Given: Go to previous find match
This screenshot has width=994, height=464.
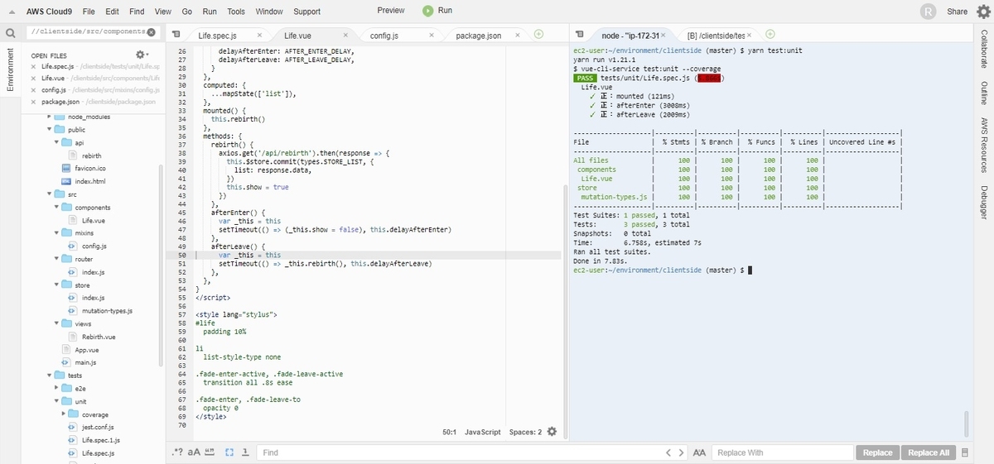Looking at the screenshot, I should 669,452.
